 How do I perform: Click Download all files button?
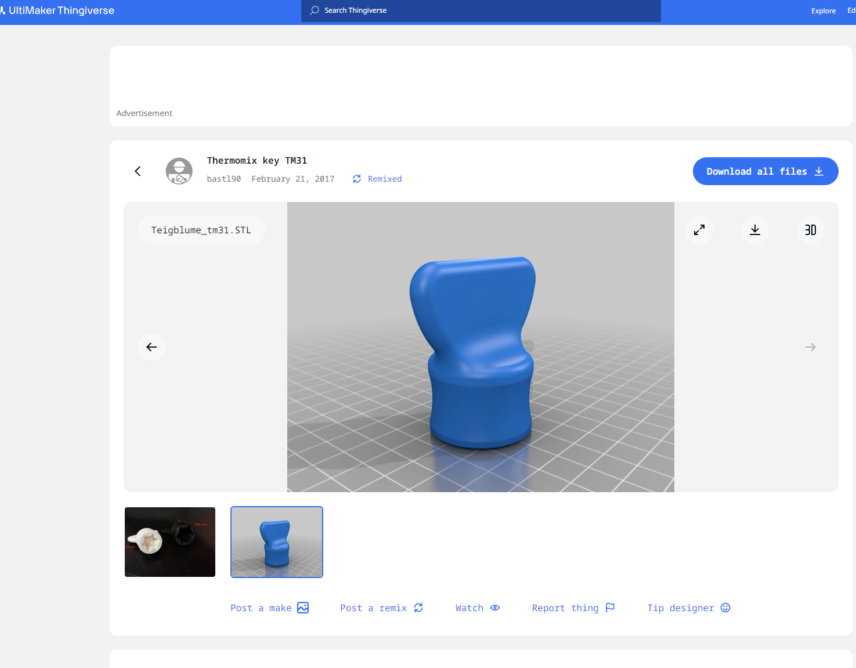pos(765,171)
